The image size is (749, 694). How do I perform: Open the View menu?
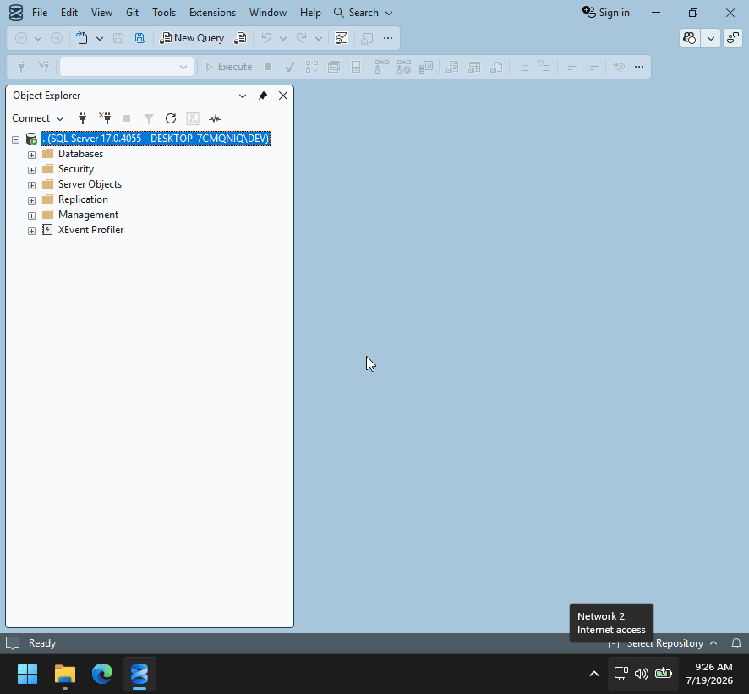coord(101,13)
